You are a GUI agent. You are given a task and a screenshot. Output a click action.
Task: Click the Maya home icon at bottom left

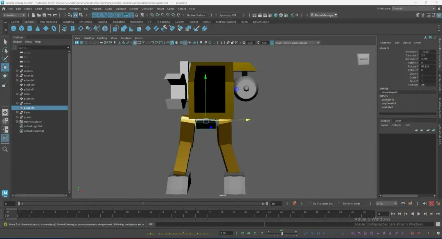pos(5,193)
